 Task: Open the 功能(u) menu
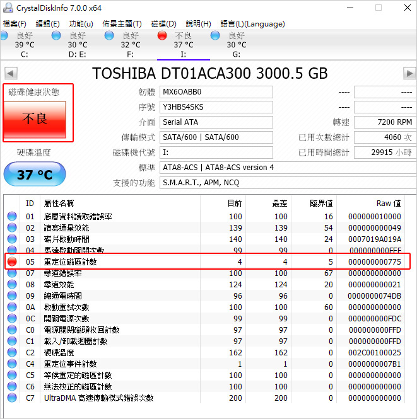pos(81,24)
